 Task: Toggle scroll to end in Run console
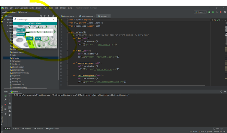click(x=10, y=107)
